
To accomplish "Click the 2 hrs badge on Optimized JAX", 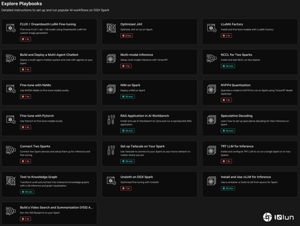I will tap(126, 35).
